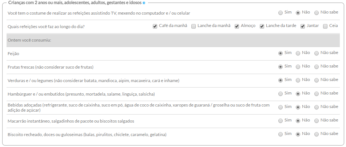This screenshot has width=346, height=147.
Task: Select Não sabe for Biscoito recheado
Action: point(317,134)
